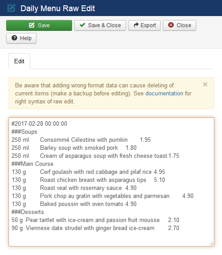The width and height of the screenshot is (222, 255).
Task: Click the edit pencil icon beside page title
Action: [x=12, y=8]
